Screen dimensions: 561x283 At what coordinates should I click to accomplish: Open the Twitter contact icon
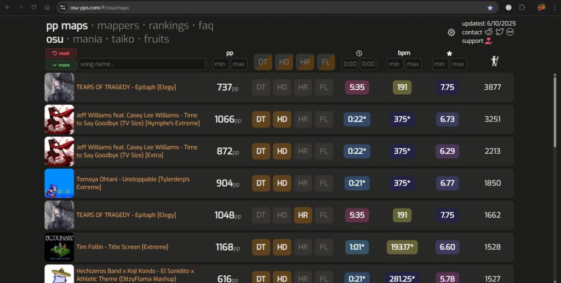(500, 32)
